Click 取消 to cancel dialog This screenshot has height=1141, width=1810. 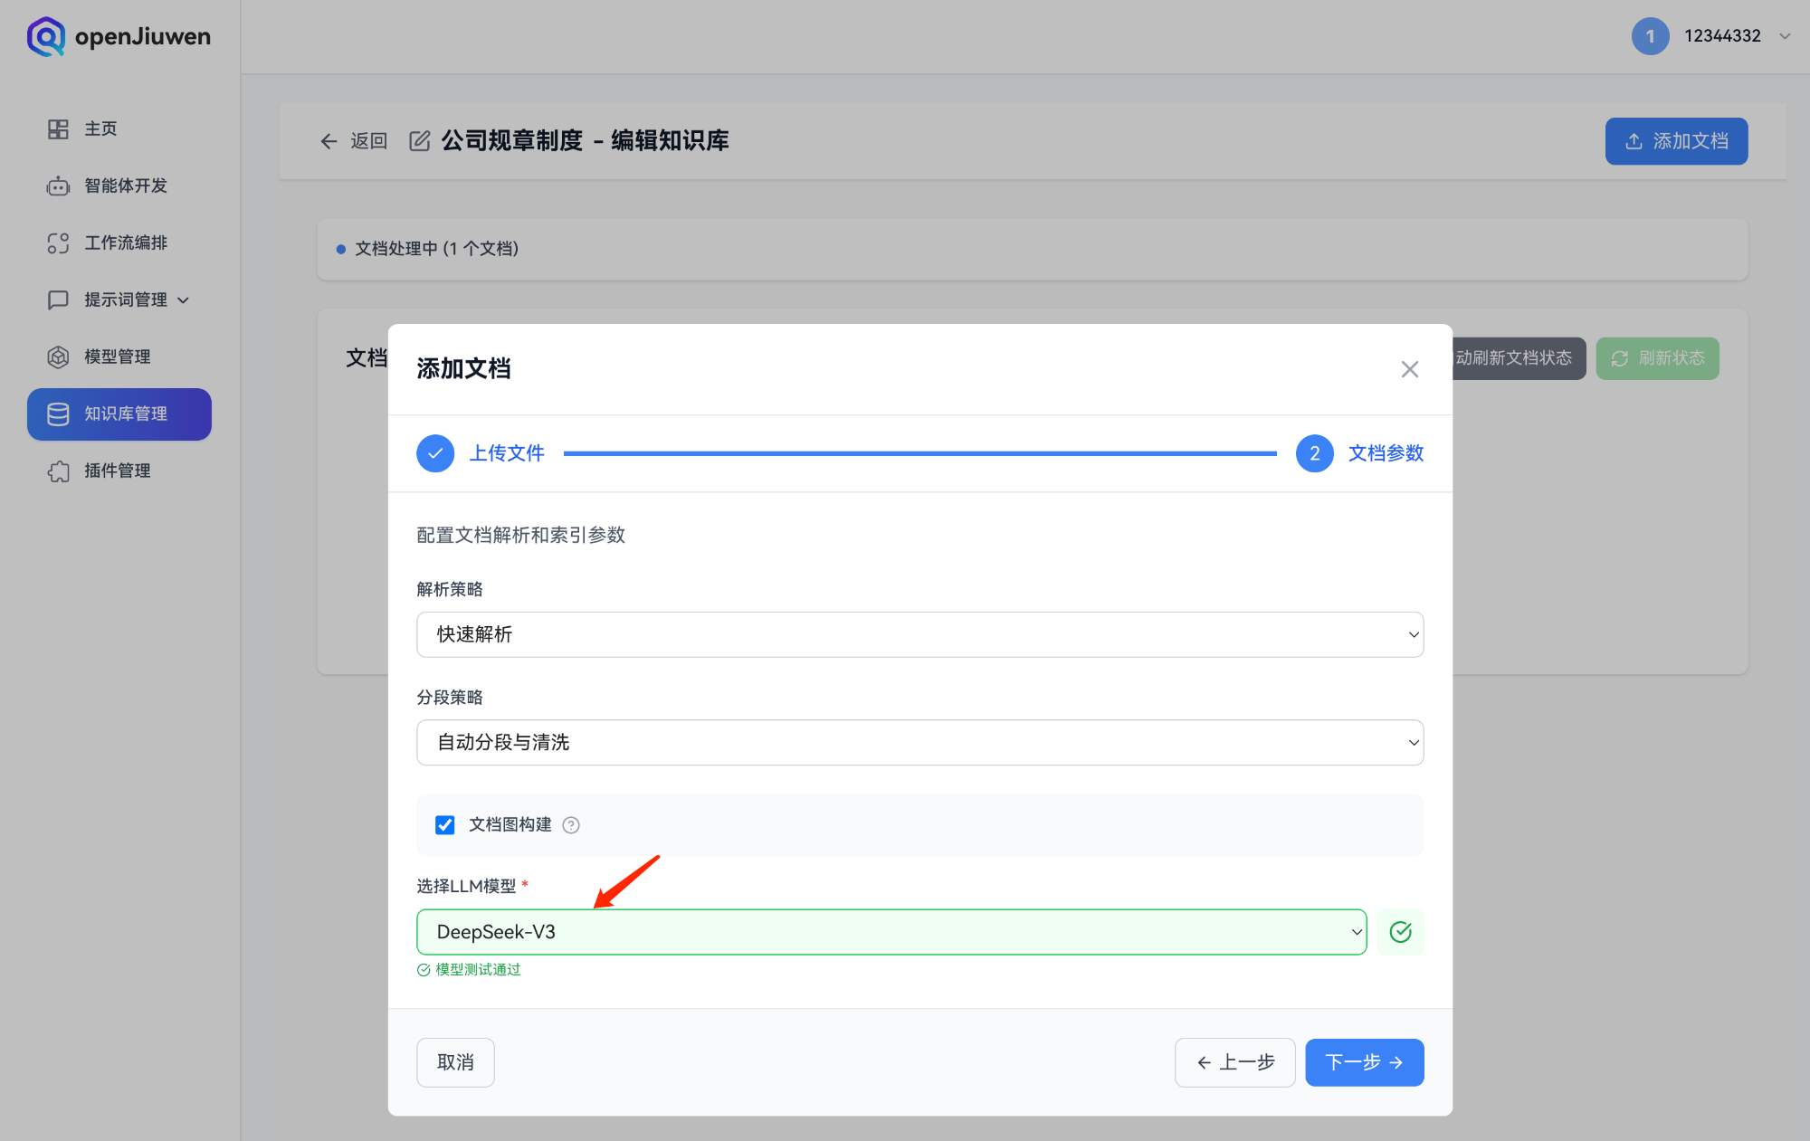coord(455,1062)
